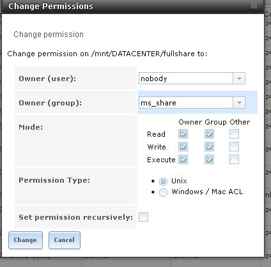Uncheck Group Execute permission
The image size is (271, 267).
[209, 160]
